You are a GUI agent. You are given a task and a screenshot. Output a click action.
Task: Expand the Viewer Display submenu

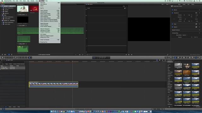(50, 25)
